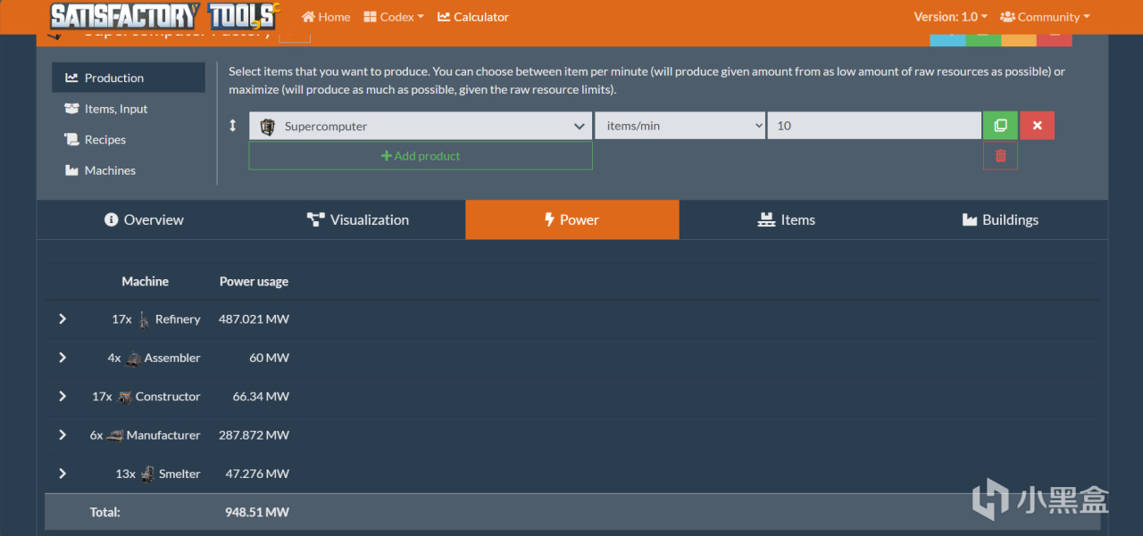Go to Home in the navbar
1143x536 pixels.
tap(326, 17)
